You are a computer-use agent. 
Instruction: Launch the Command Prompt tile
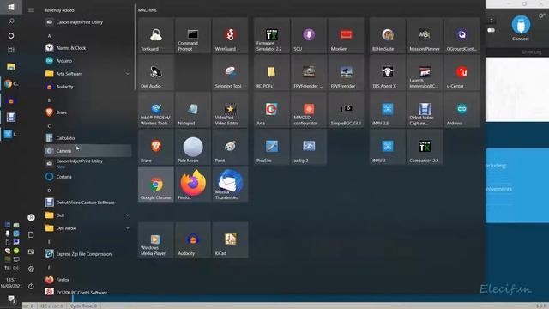point(193,36)
